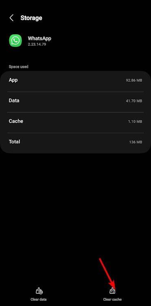
Task: Click the WhatsApp app name
Action: point(39,38)
